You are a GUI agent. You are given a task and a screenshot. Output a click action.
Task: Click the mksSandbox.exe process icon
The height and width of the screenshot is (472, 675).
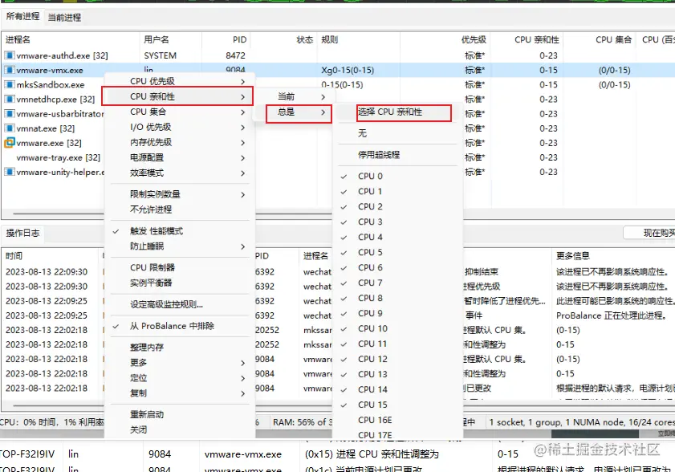coord(10,85)
